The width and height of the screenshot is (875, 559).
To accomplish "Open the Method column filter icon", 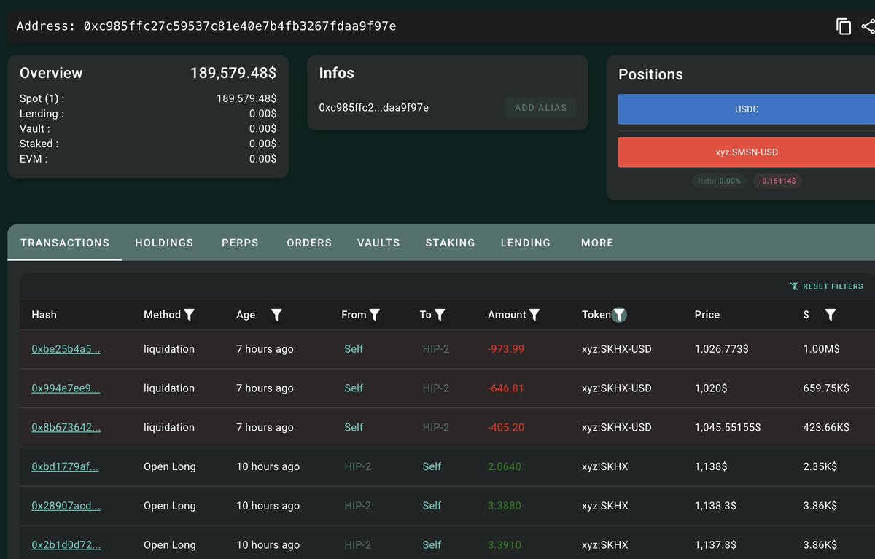I will point(190,315).
